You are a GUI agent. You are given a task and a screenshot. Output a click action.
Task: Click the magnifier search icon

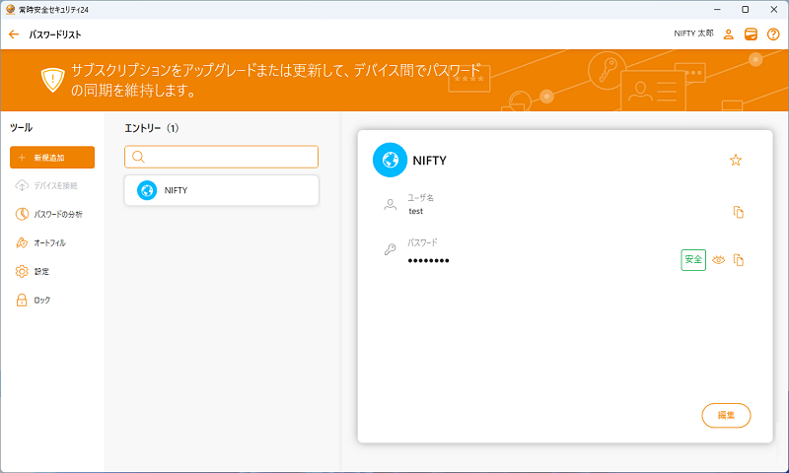(x=138, y=157)
